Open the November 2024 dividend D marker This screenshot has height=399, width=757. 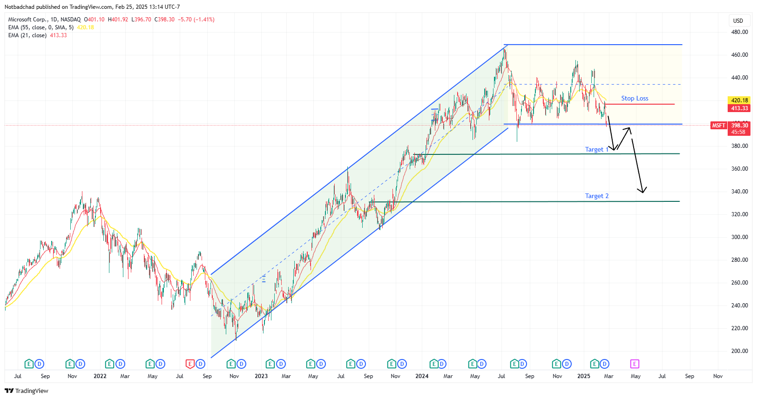[x=567, y=364]
